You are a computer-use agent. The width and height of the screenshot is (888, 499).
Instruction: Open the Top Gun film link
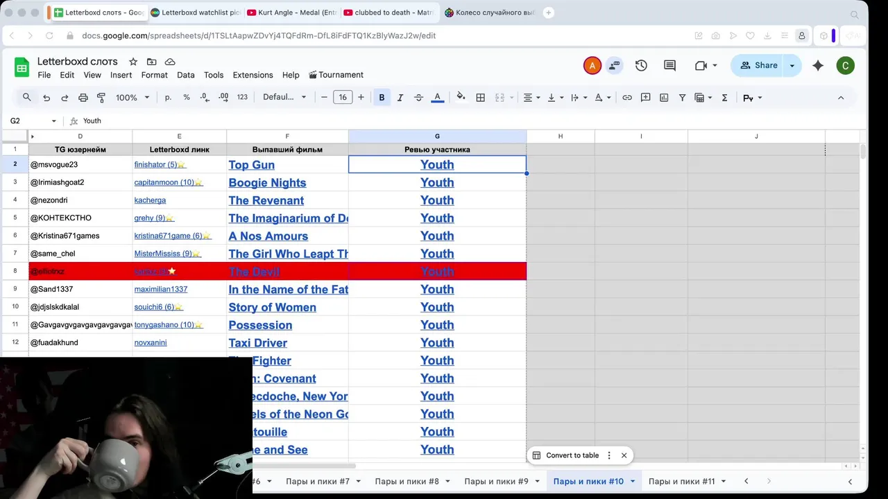(251, 165)
